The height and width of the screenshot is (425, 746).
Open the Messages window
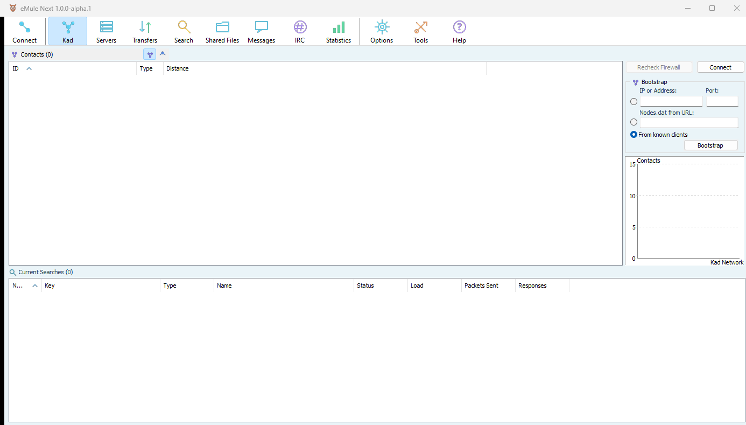262,31
